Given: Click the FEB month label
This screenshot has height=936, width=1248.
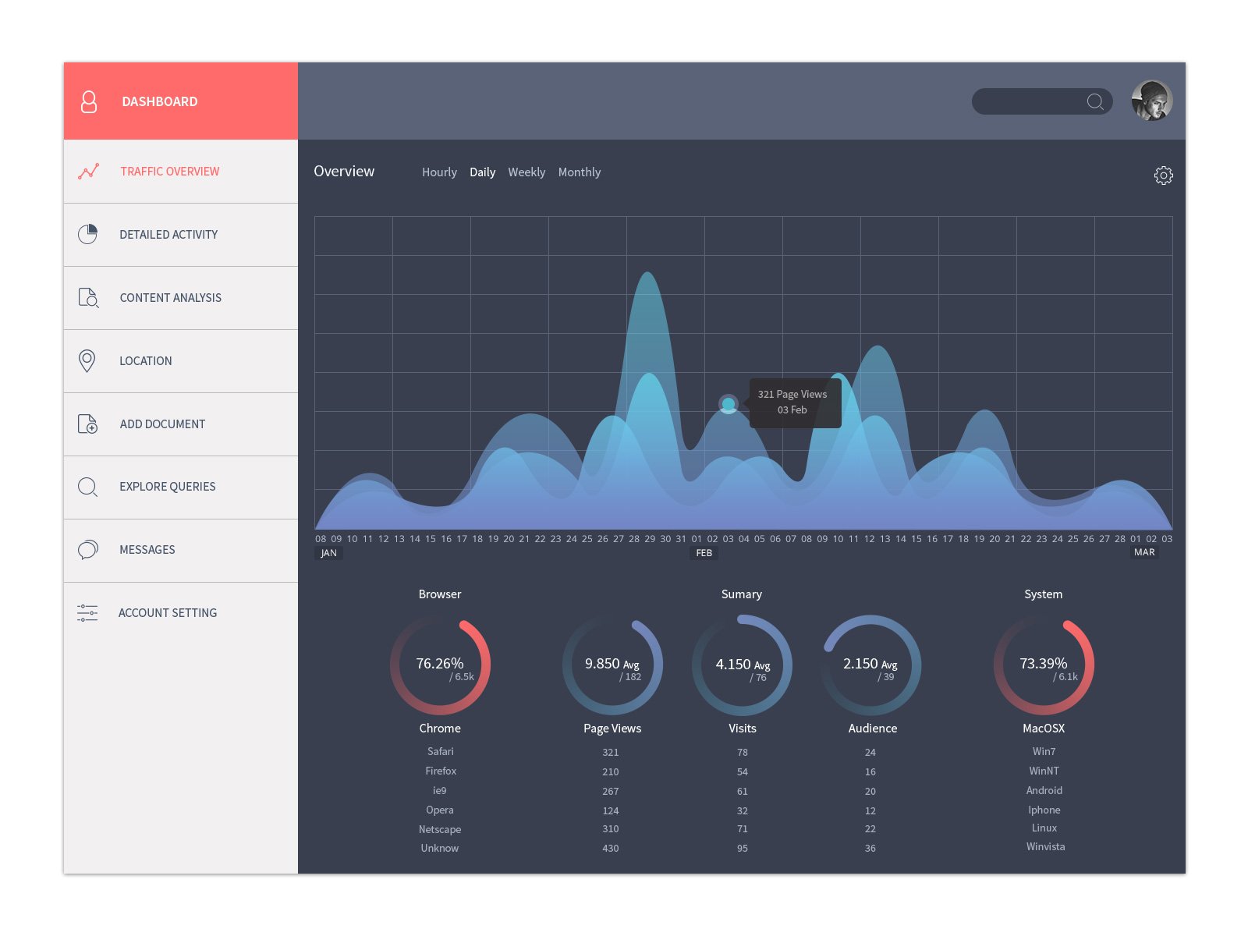Looking at the screenshot, I should [704, 553].
